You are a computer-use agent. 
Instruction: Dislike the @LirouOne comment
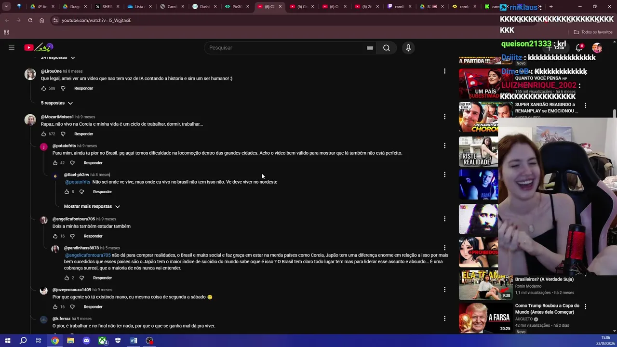[x=63, y=88]
